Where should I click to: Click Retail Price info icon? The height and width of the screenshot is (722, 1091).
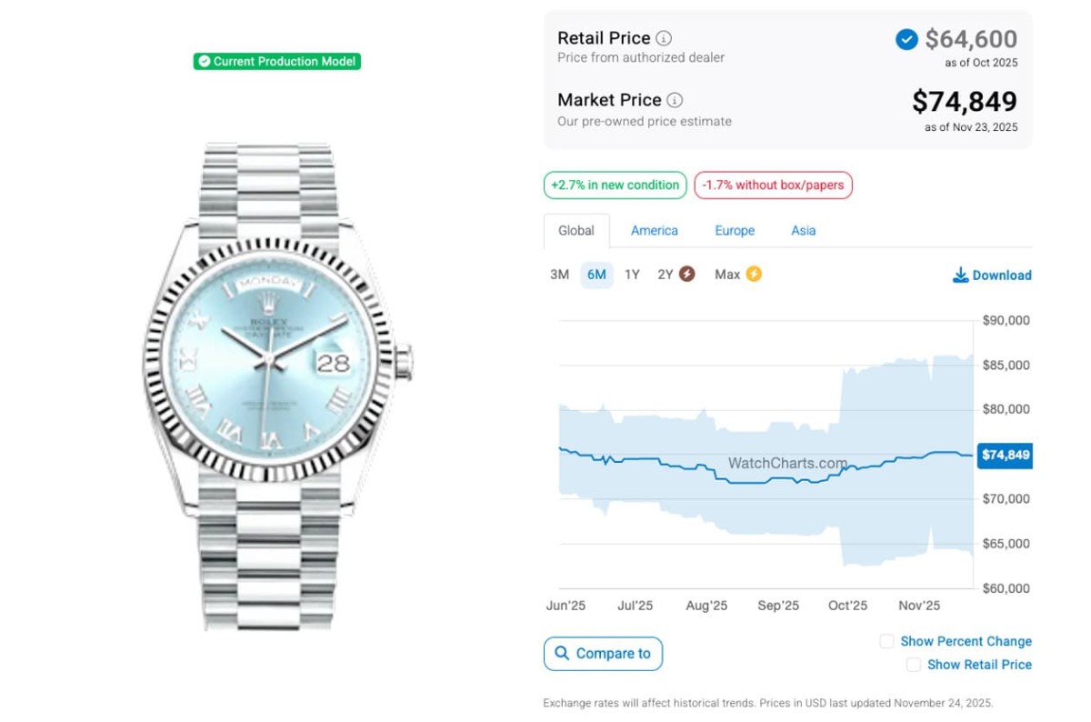coord(665,38)
